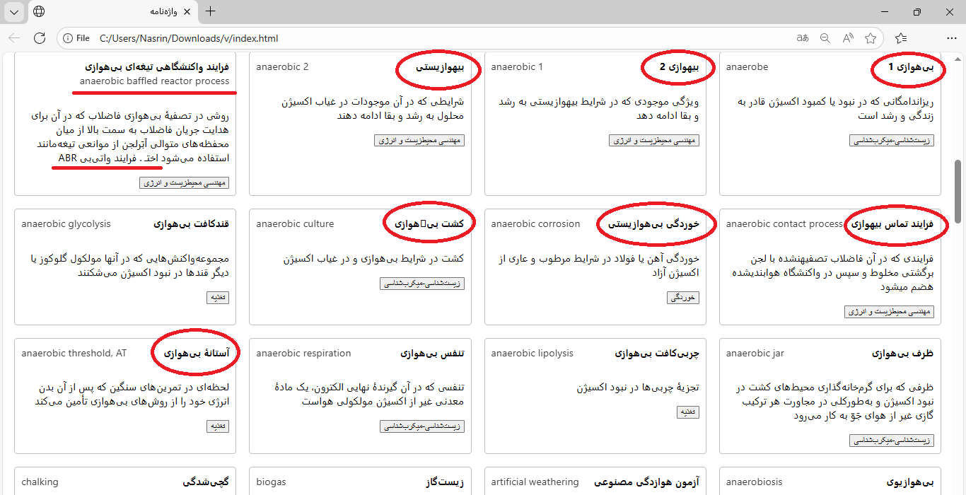The image size is (966, 495).
Task: Start Read aloud from address bar
Action: (848, 38)
